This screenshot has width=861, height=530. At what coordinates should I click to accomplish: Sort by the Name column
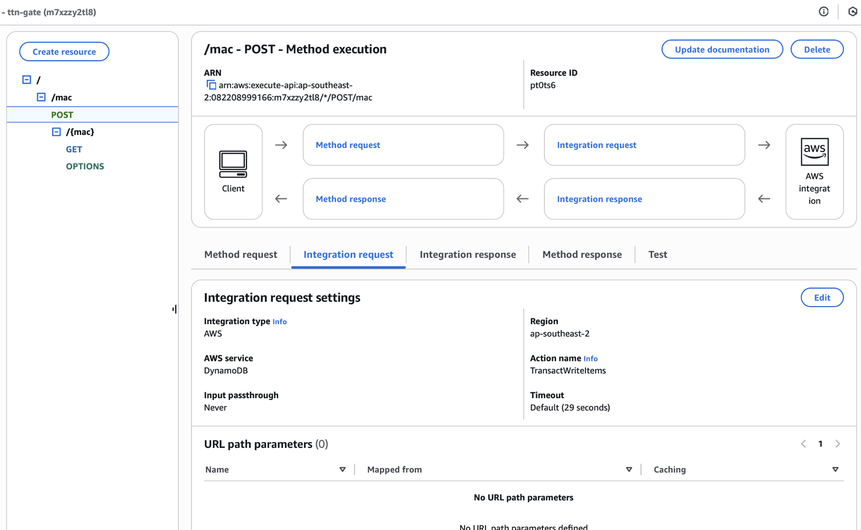click(x=343, y=469)
